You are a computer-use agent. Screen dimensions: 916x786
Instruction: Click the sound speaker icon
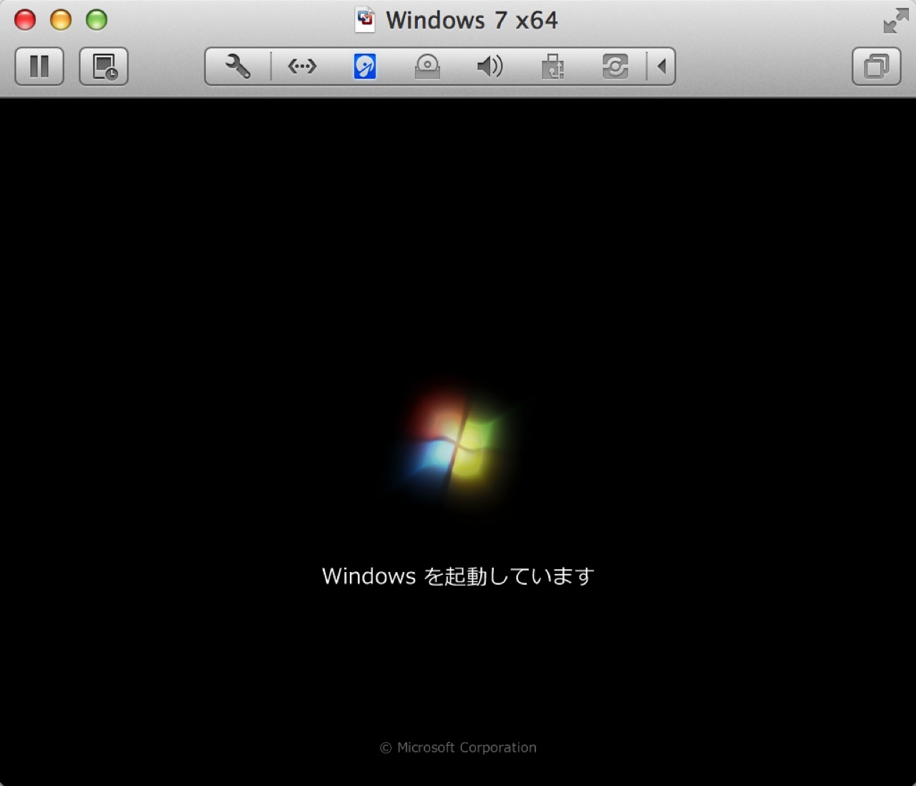tap(490, 67)
